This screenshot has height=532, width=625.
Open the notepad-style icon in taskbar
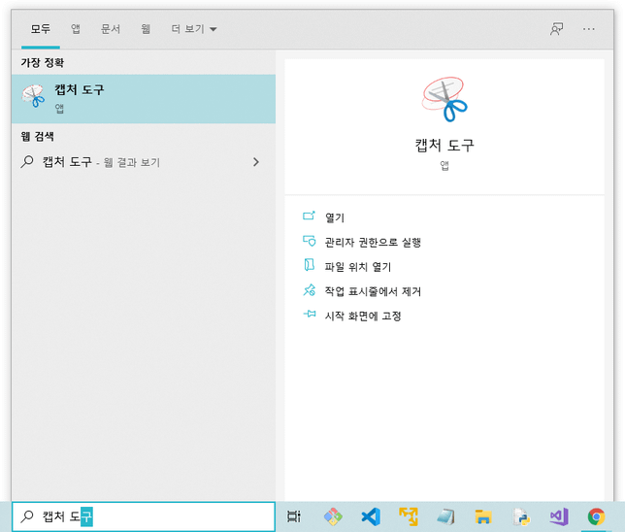coord(444,517)
